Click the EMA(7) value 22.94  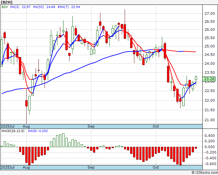[x=75, y=7]
